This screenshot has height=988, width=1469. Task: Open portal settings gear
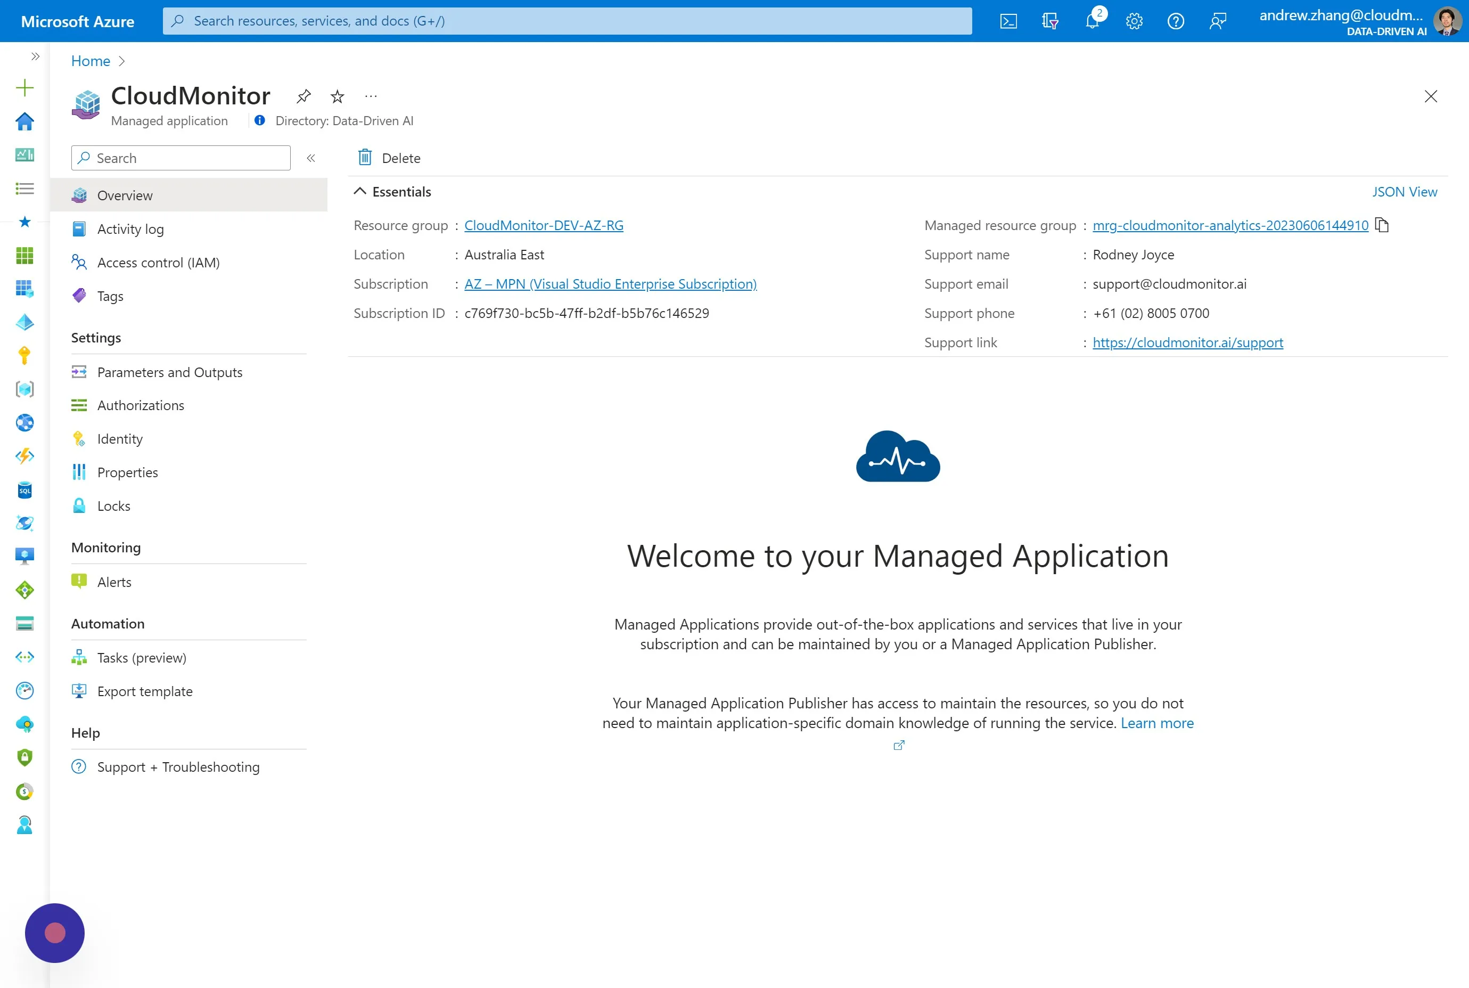click(1134, 21)
